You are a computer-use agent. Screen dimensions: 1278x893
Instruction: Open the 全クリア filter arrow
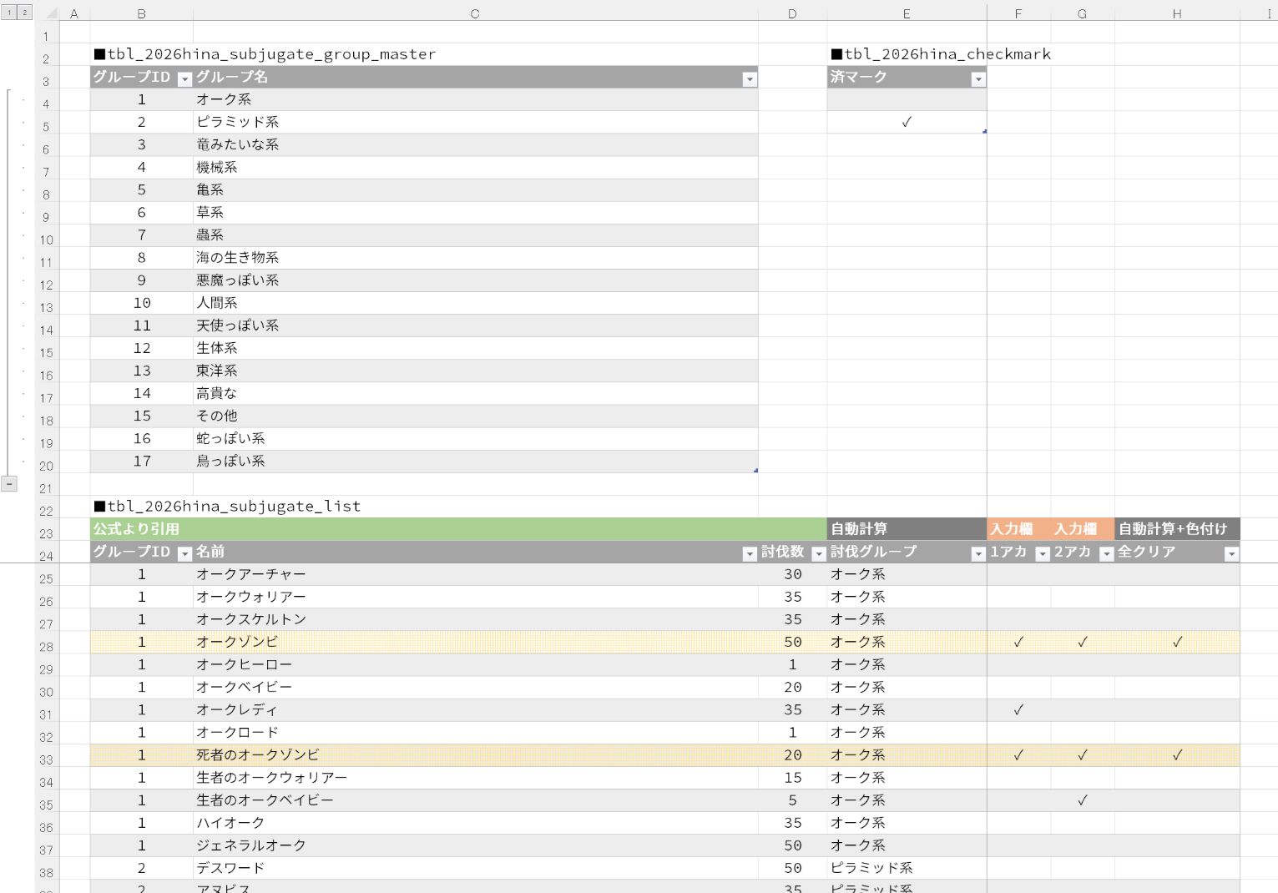pos(1230,554)
